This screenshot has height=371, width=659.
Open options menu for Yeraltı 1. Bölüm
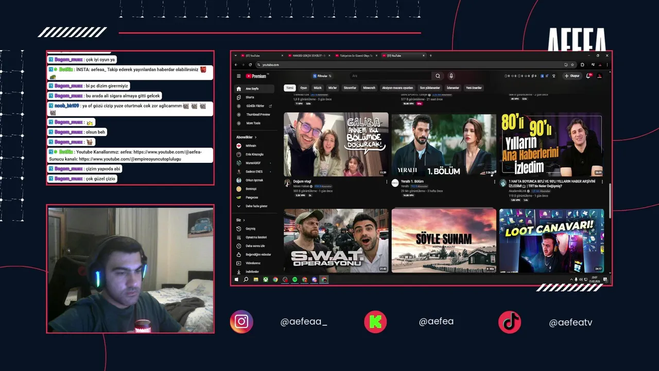494,182
